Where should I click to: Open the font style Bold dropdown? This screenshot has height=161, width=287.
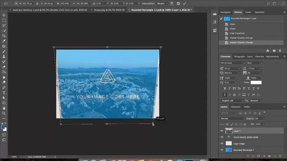click(x=255, y=63)
